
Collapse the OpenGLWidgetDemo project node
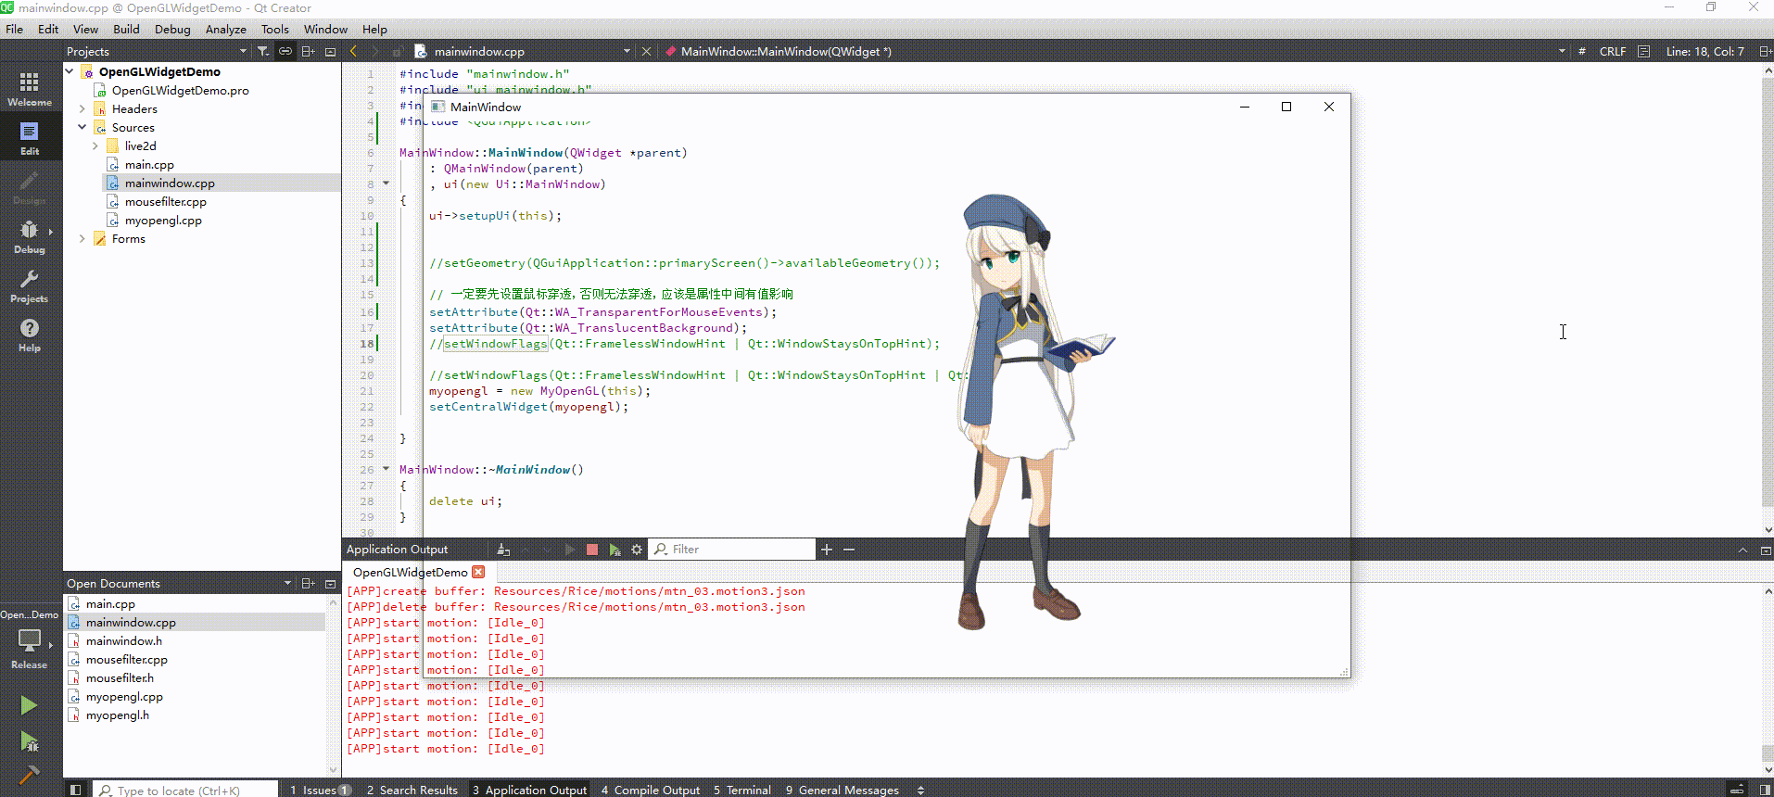pyautogui.click(x=70, y=71)
